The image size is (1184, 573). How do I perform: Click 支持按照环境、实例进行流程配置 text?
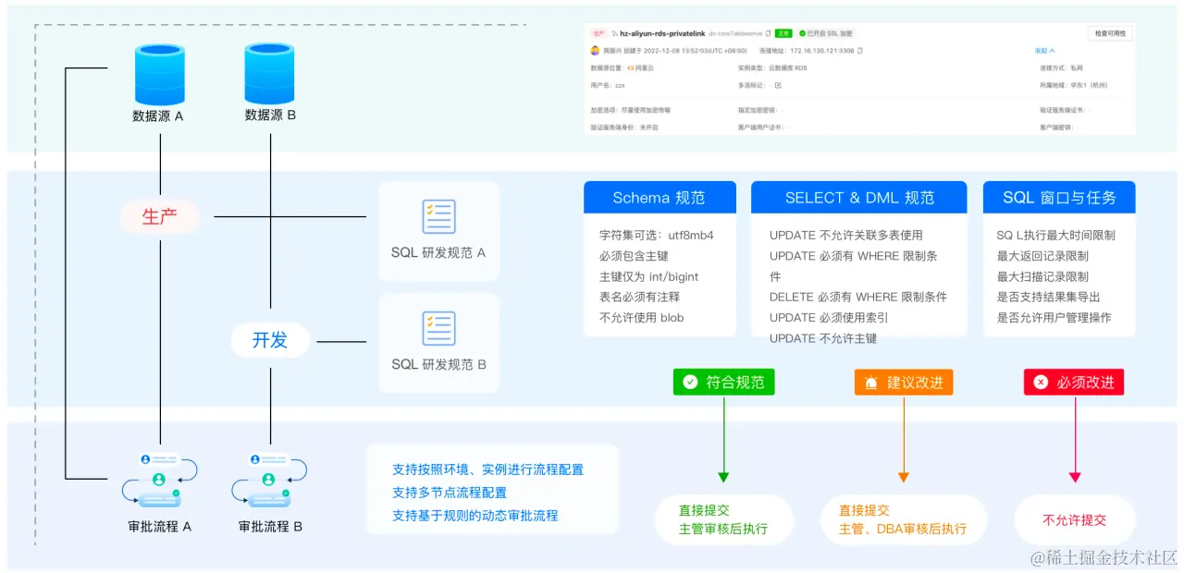pyautogui.click(x=487, y=469)
